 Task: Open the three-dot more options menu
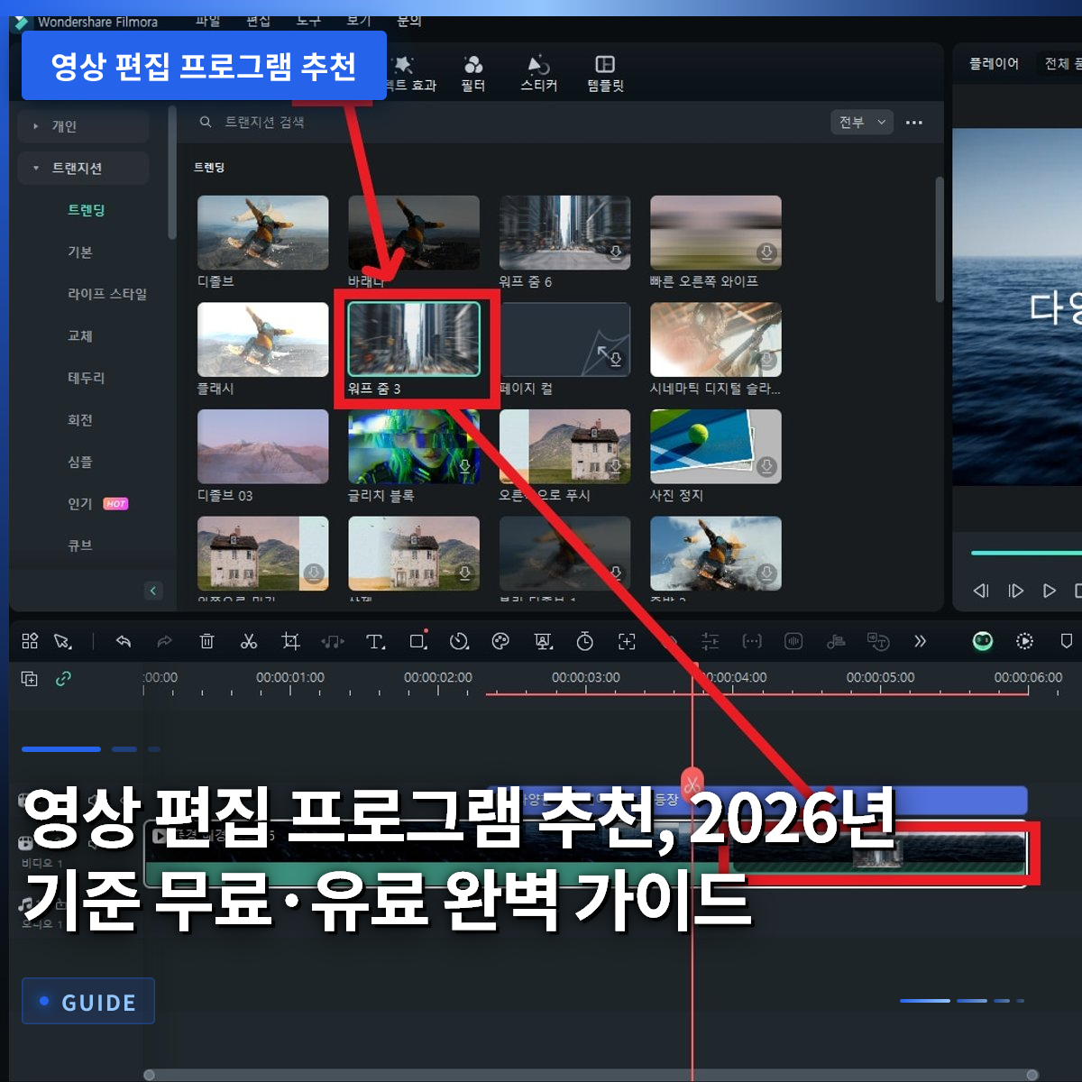[914, 123]
